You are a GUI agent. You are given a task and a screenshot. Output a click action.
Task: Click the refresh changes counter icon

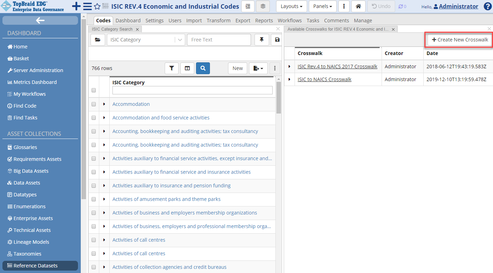click(x=402, y=6)
